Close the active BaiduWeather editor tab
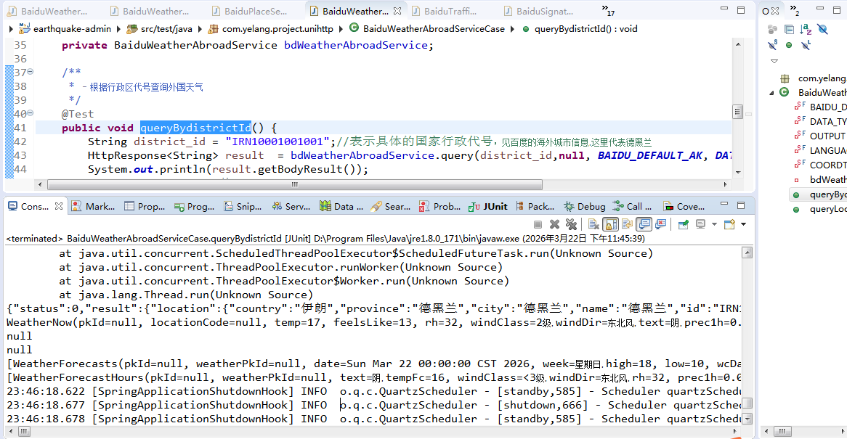 coord(397,11)
